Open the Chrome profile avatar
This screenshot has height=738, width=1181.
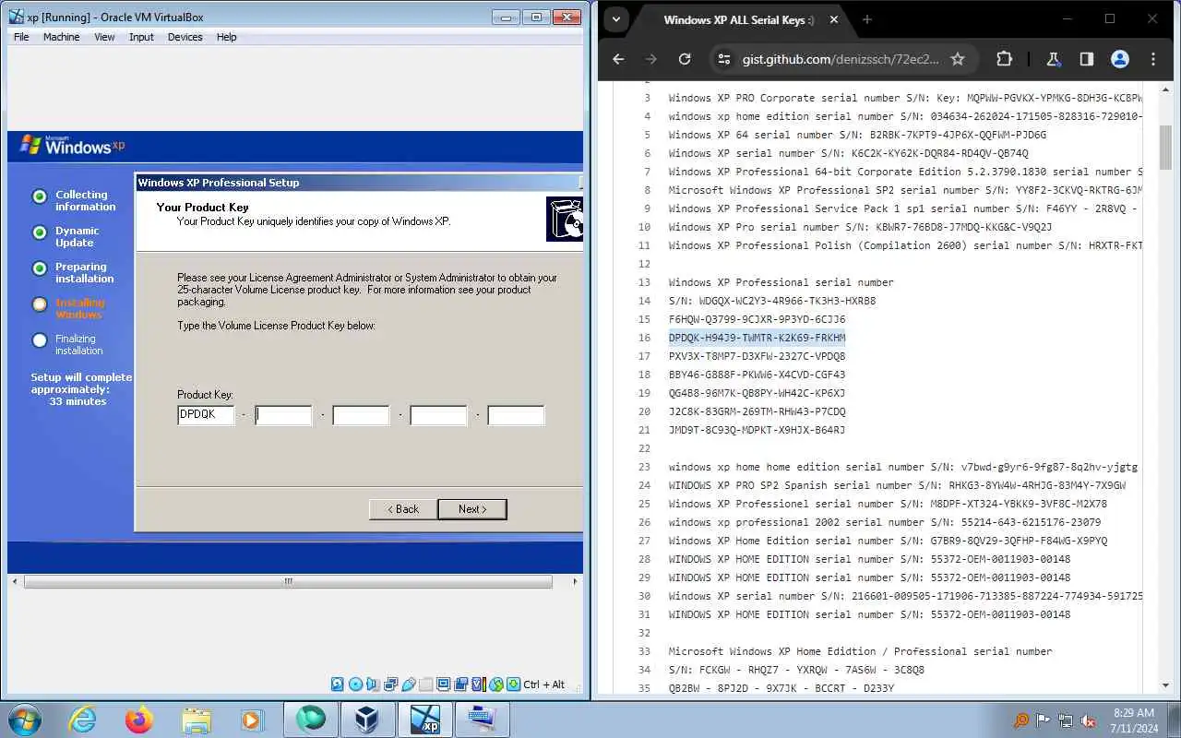[1120, 59]
